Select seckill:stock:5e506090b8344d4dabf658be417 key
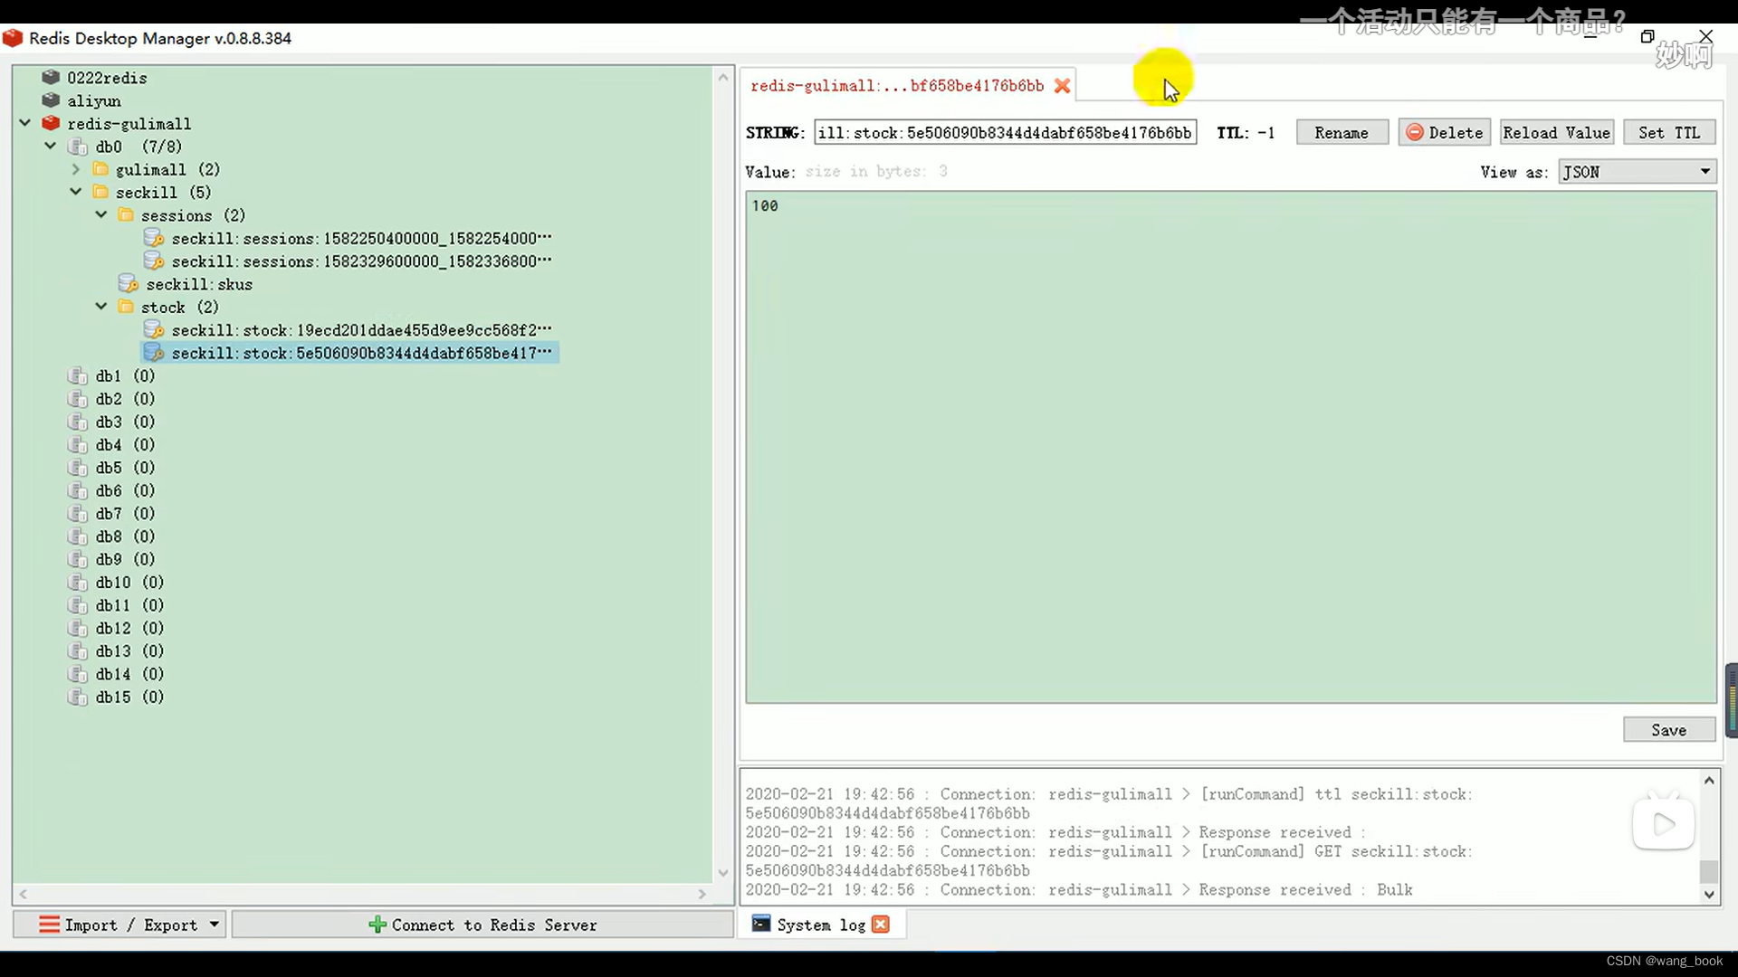1738x977 pixels. pos(350,353)
